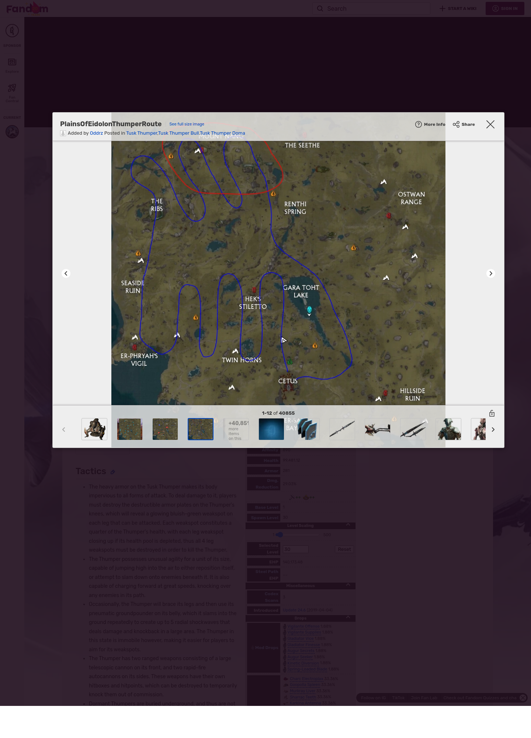Open the Murkray Liver drop link

point(302,691)
